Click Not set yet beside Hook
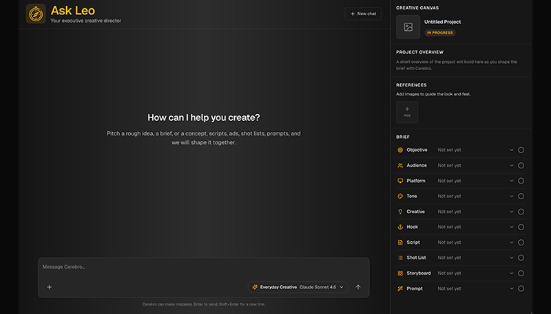Viewport: 551px width, 314px height. [449, 227]
